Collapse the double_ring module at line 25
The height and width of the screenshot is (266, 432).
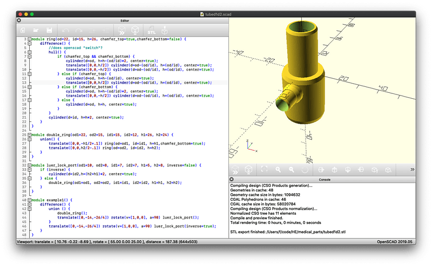[30, 135]
